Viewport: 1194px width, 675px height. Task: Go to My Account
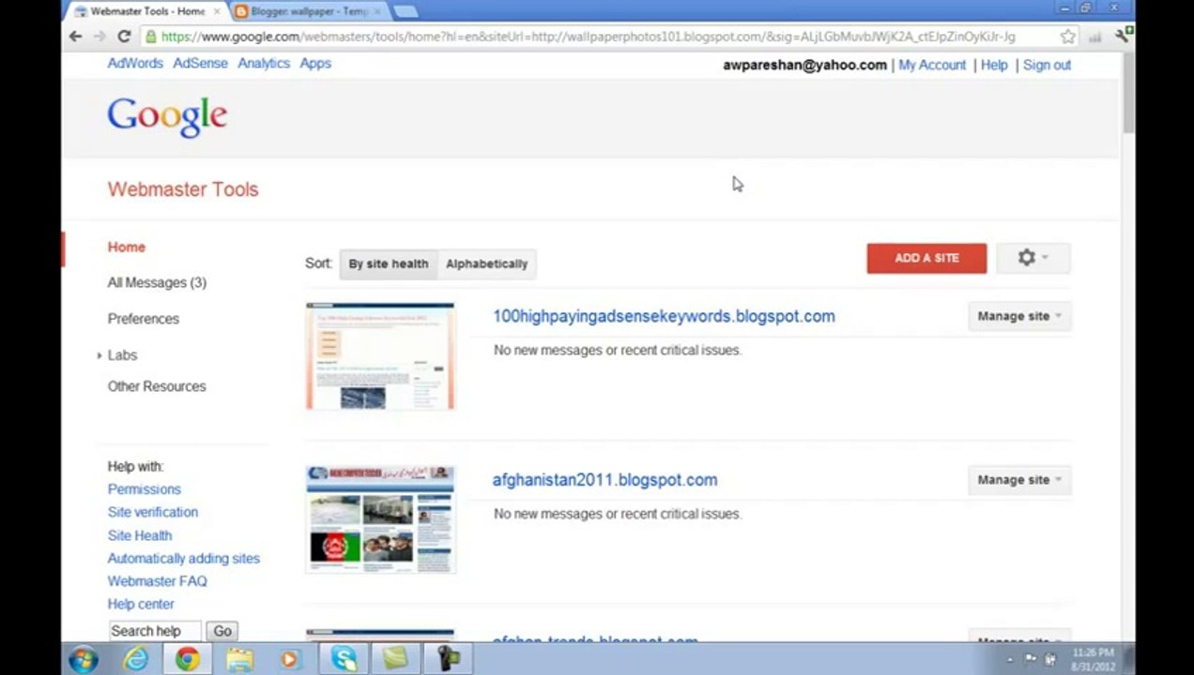(932, 65)
